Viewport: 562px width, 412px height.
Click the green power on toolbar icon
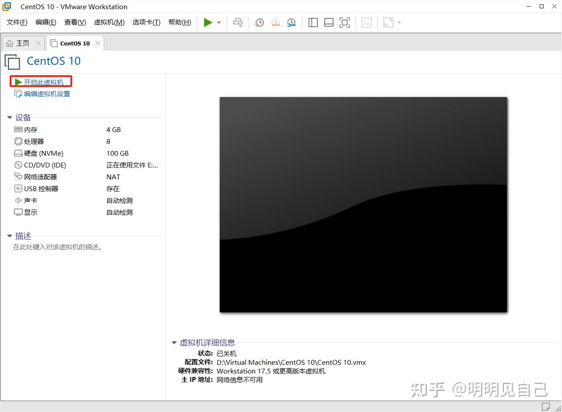tap(208, 22)
